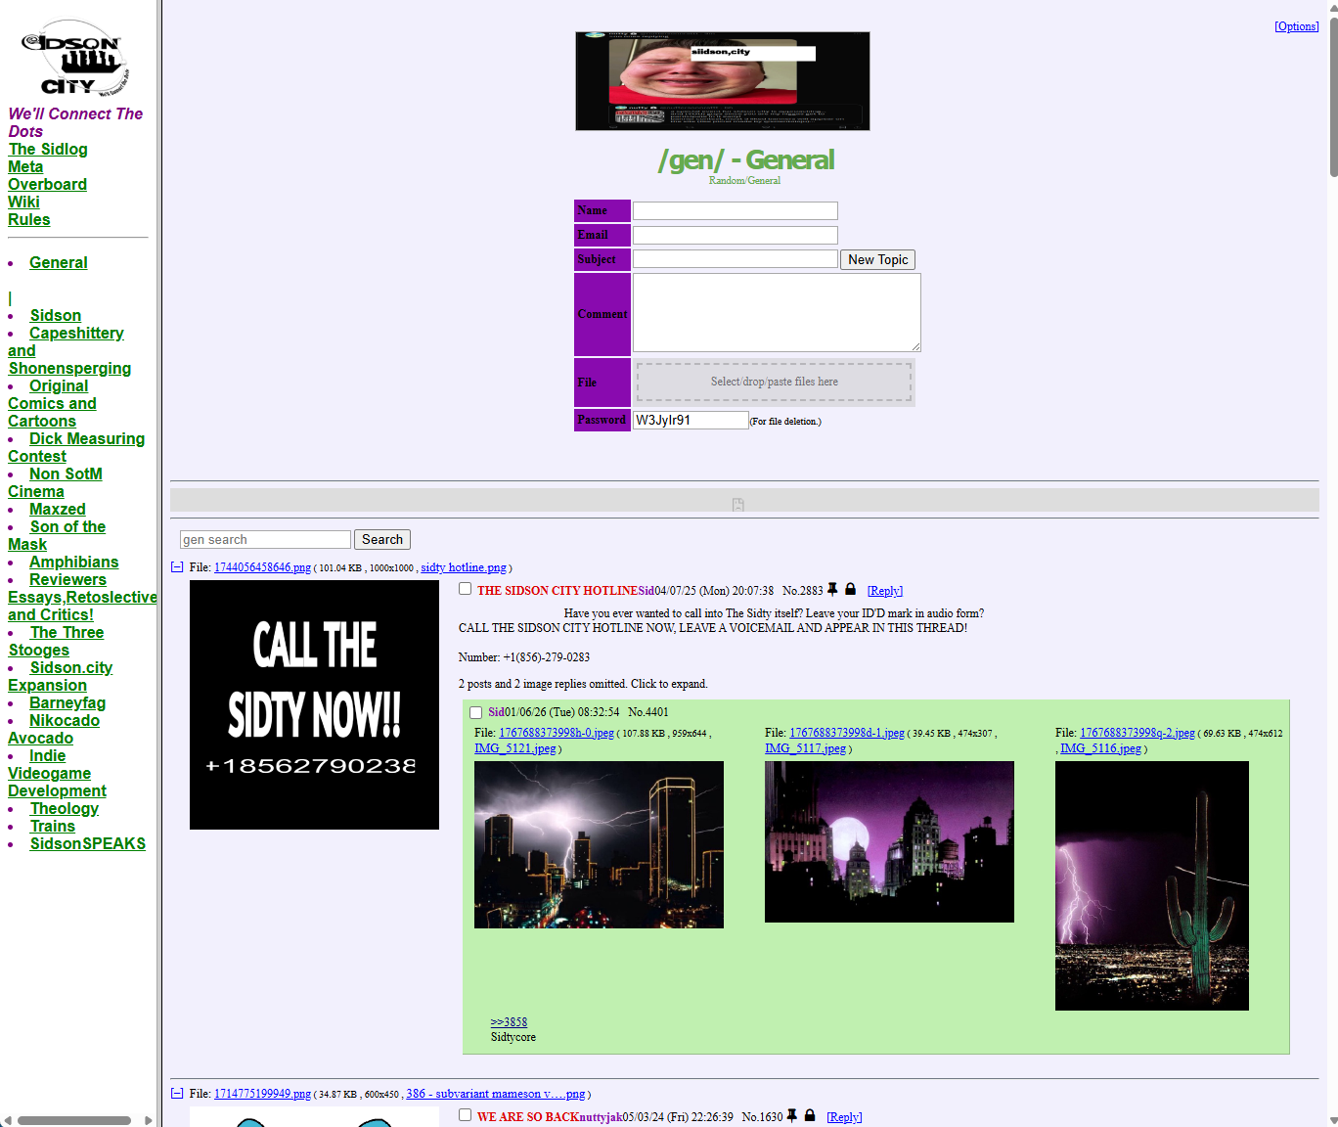Click the Subject input field
Viewport: 1338px width, 1127px height.
(x=735, y=259)
